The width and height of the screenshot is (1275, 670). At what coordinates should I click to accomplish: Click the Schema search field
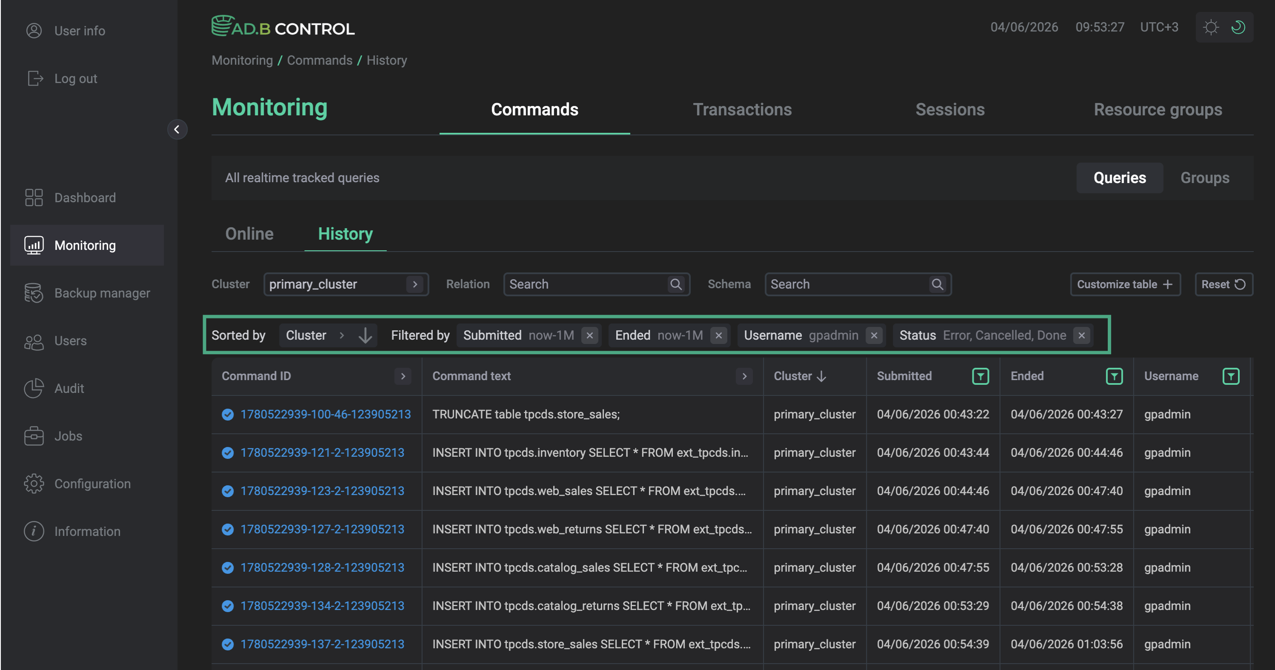(x=858, y=284)
